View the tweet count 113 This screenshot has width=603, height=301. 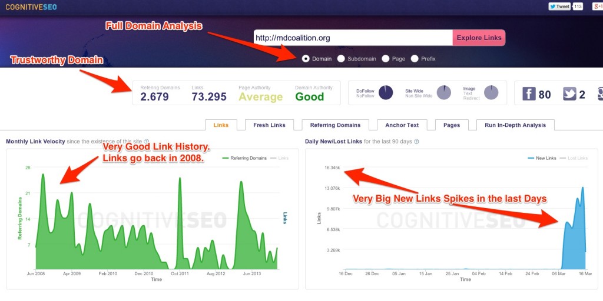tap(578, 6)
